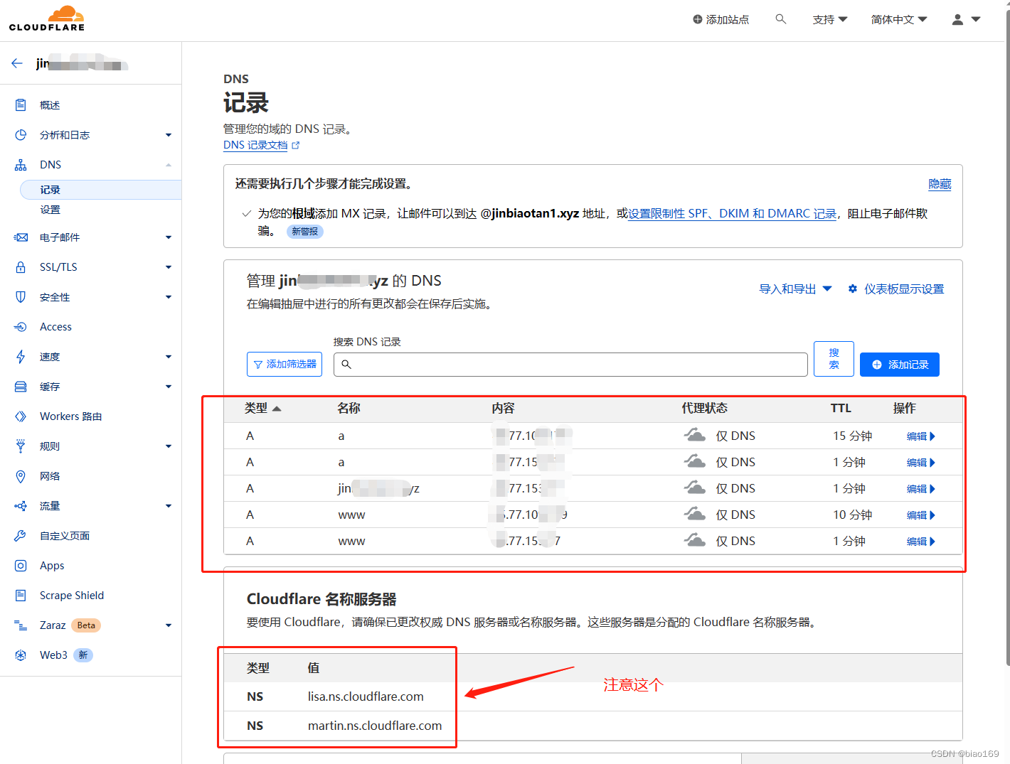Click the Access icon in sidebar
Screen dimensions: 1010x764
click(x=21, y=327)
